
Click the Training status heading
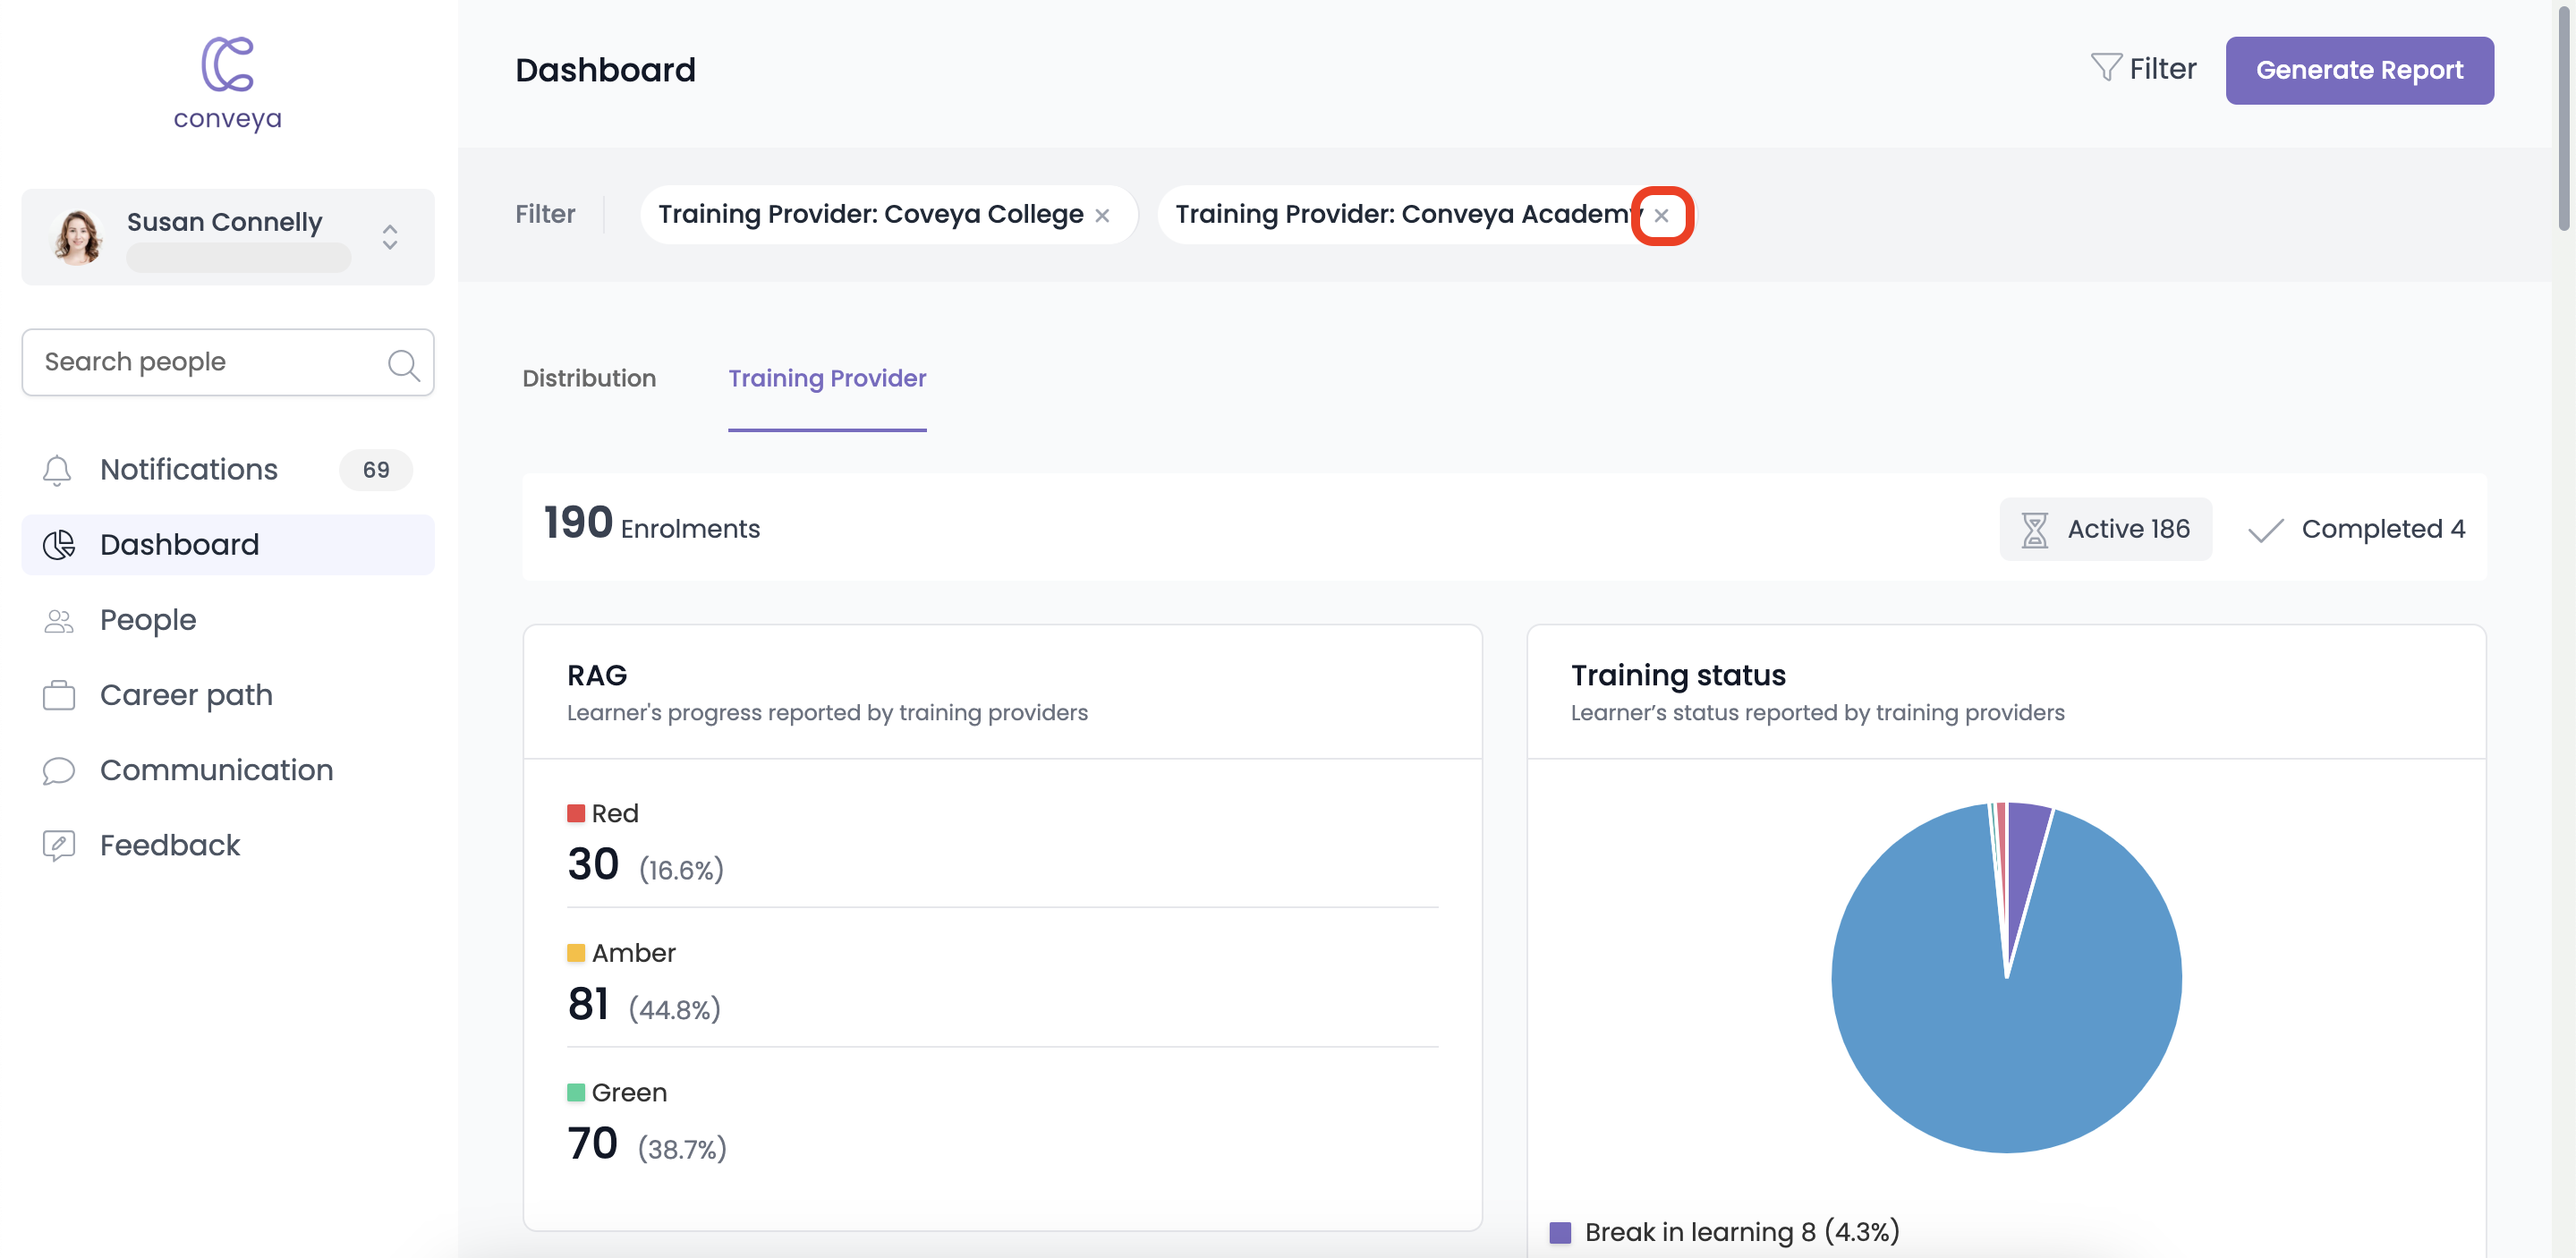tap(1678, 675)
